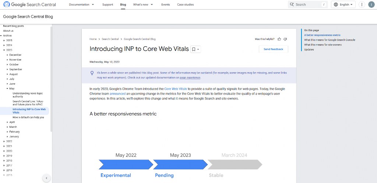Screen dimensions: 377x183
Task: Expand September in the 2023 archive
Action: (x=7, y=69)
